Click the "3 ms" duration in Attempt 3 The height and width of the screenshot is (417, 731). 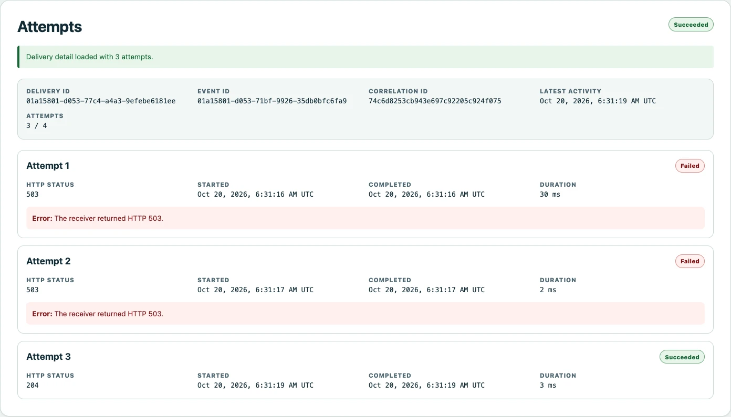[x=548, y=385]
